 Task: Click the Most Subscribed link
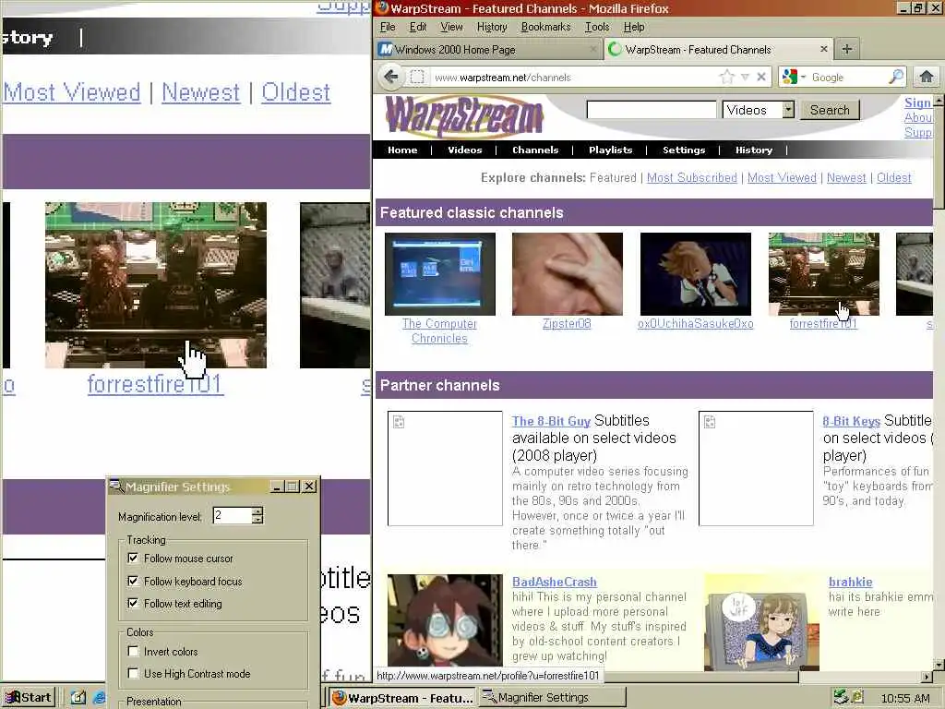692,178
